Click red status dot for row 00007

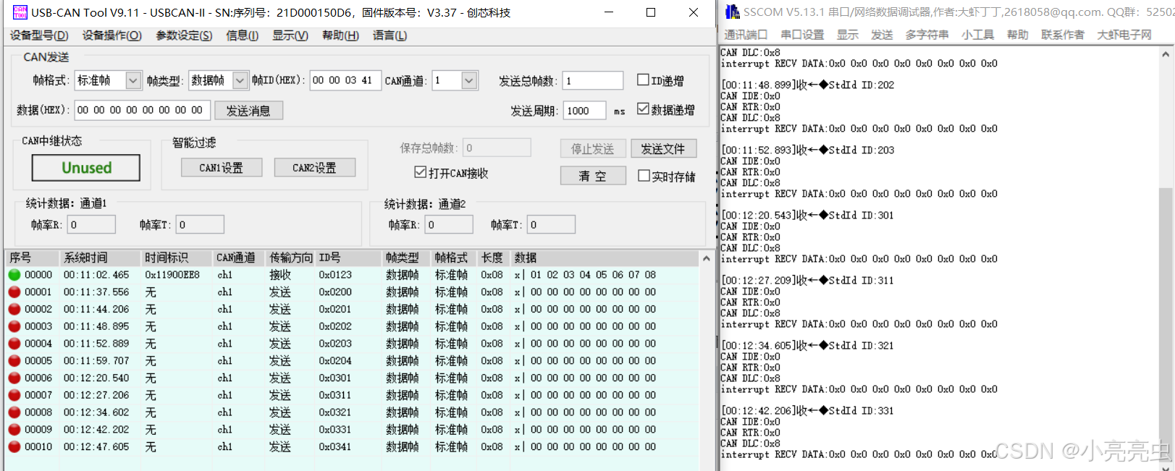[14, 395]
